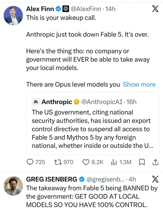Open the @AlexFinn handle link
The image size is (163, 210).
tap(86, 9)
